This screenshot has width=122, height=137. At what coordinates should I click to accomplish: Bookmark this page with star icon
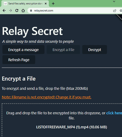coord(121,11)
